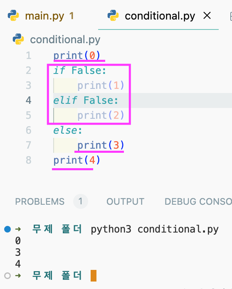Click the problems count badge showing 1
Viewport: 232px width, 289px height.
click(81, 201)
